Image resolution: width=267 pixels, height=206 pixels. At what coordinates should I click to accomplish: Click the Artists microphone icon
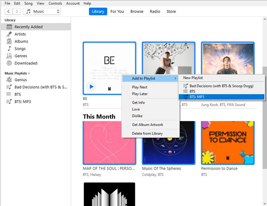(9, 34)
